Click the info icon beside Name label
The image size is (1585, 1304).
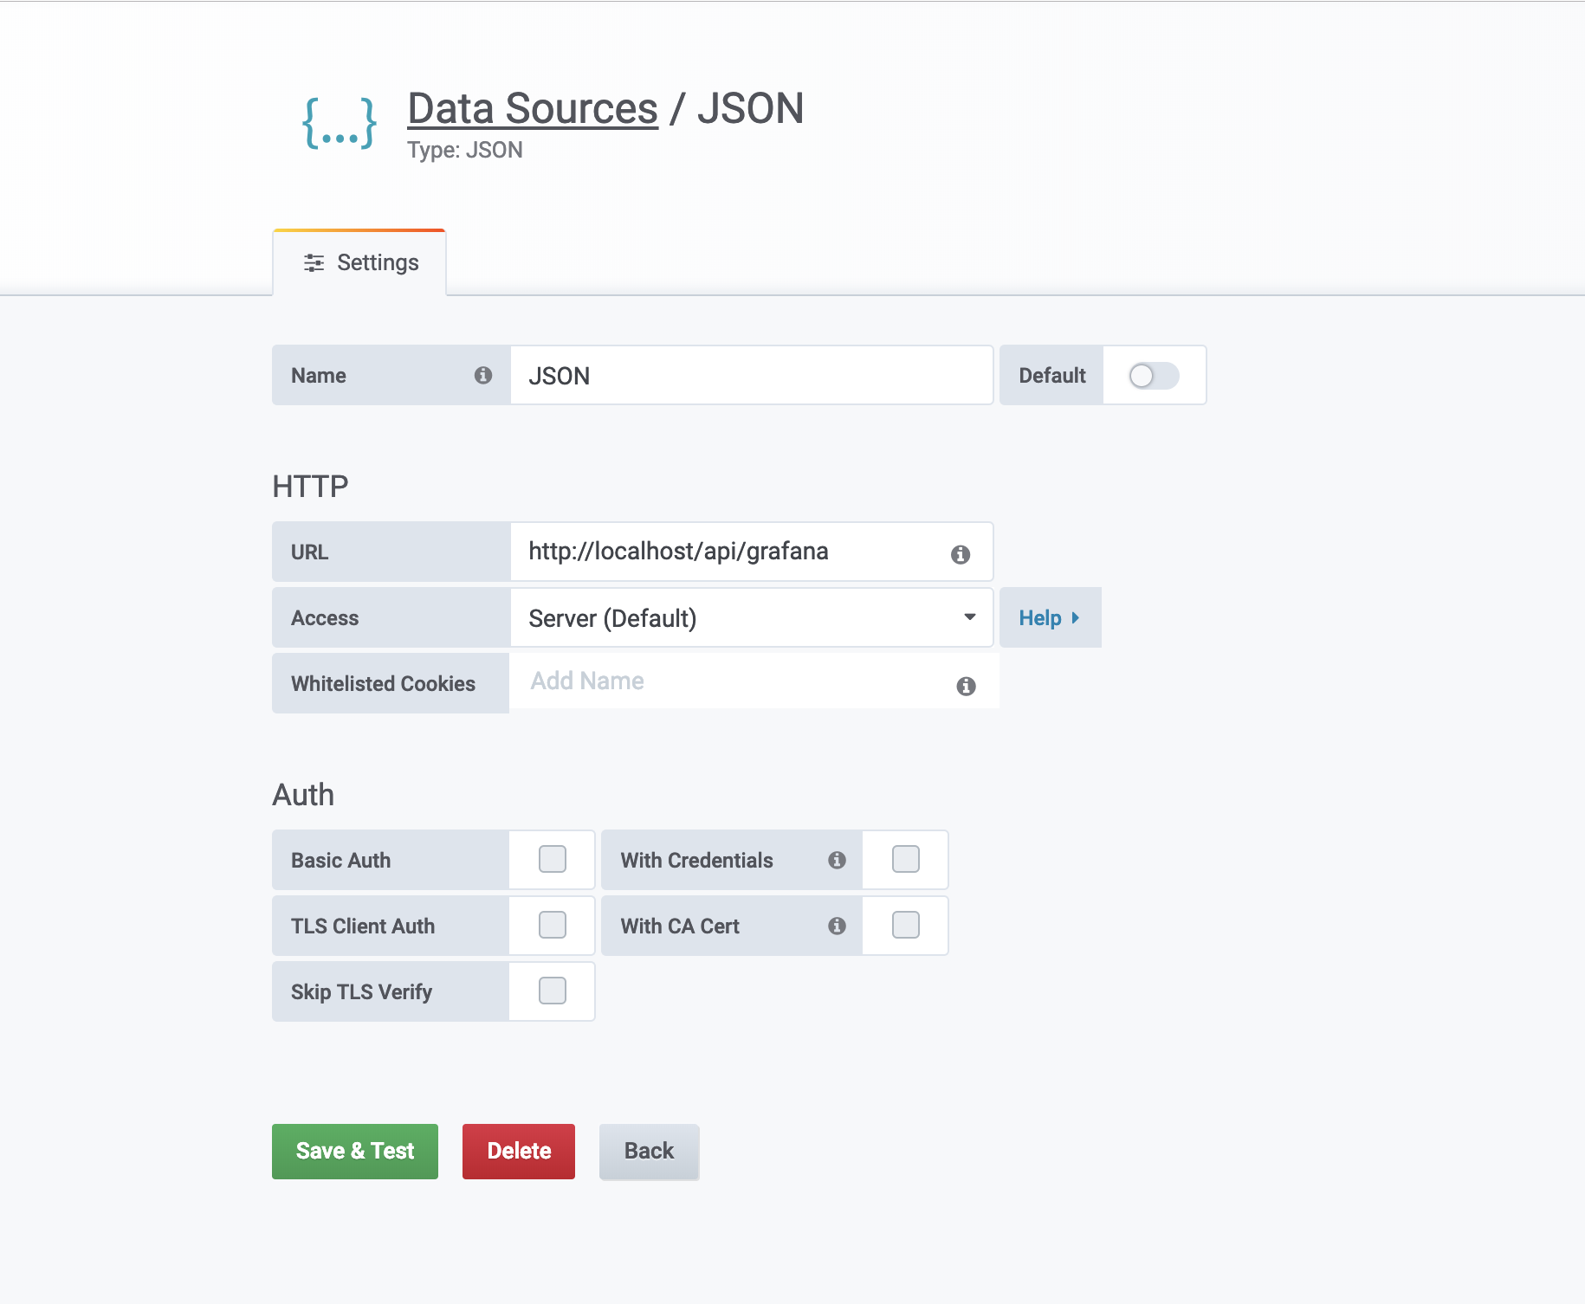(483, 375)
